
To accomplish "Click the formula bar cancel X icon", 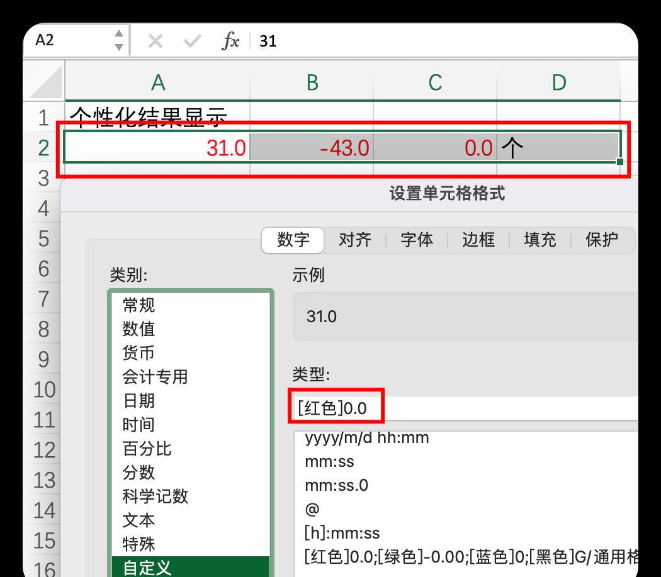I will point(155,42).
